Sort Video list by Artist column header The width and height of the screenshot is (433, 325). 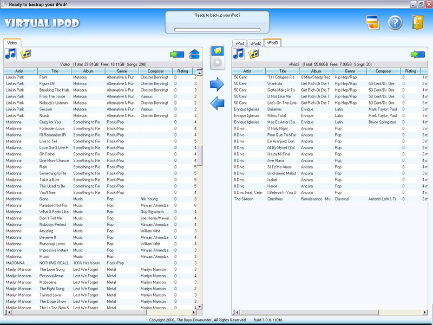point(21,71)
